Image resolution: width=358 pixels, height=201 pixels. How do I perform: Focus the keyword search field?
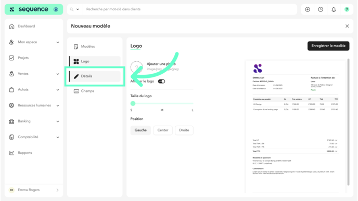pyautogui.click(x=189, y=9)
